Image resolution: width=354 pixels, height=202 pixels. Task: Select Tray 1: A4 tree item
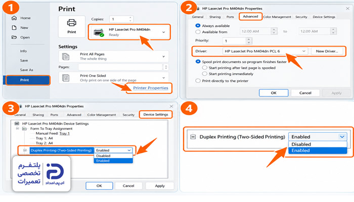[x=45, y=138]
